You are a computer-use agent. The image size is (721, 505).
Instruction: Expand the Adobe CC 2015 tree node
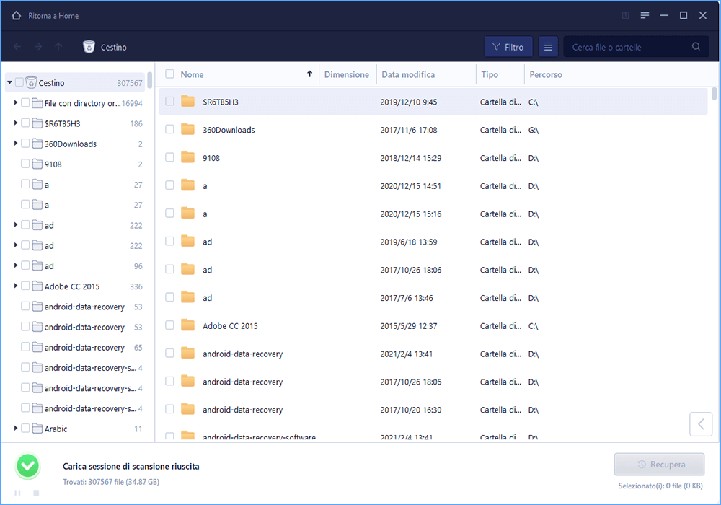16,286
